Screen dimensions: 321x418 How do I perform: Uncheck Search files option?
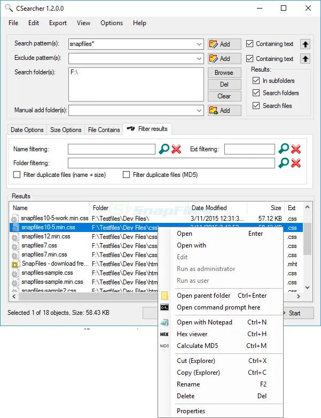pyautogui.click(x=256, y=105)
